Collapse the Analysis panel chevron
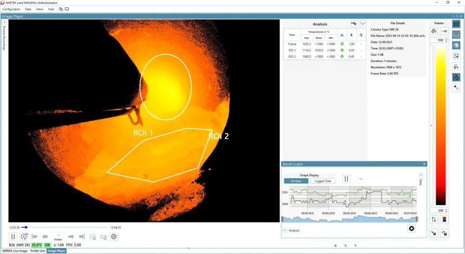The image size is (465, 254). tap(363, 24)
